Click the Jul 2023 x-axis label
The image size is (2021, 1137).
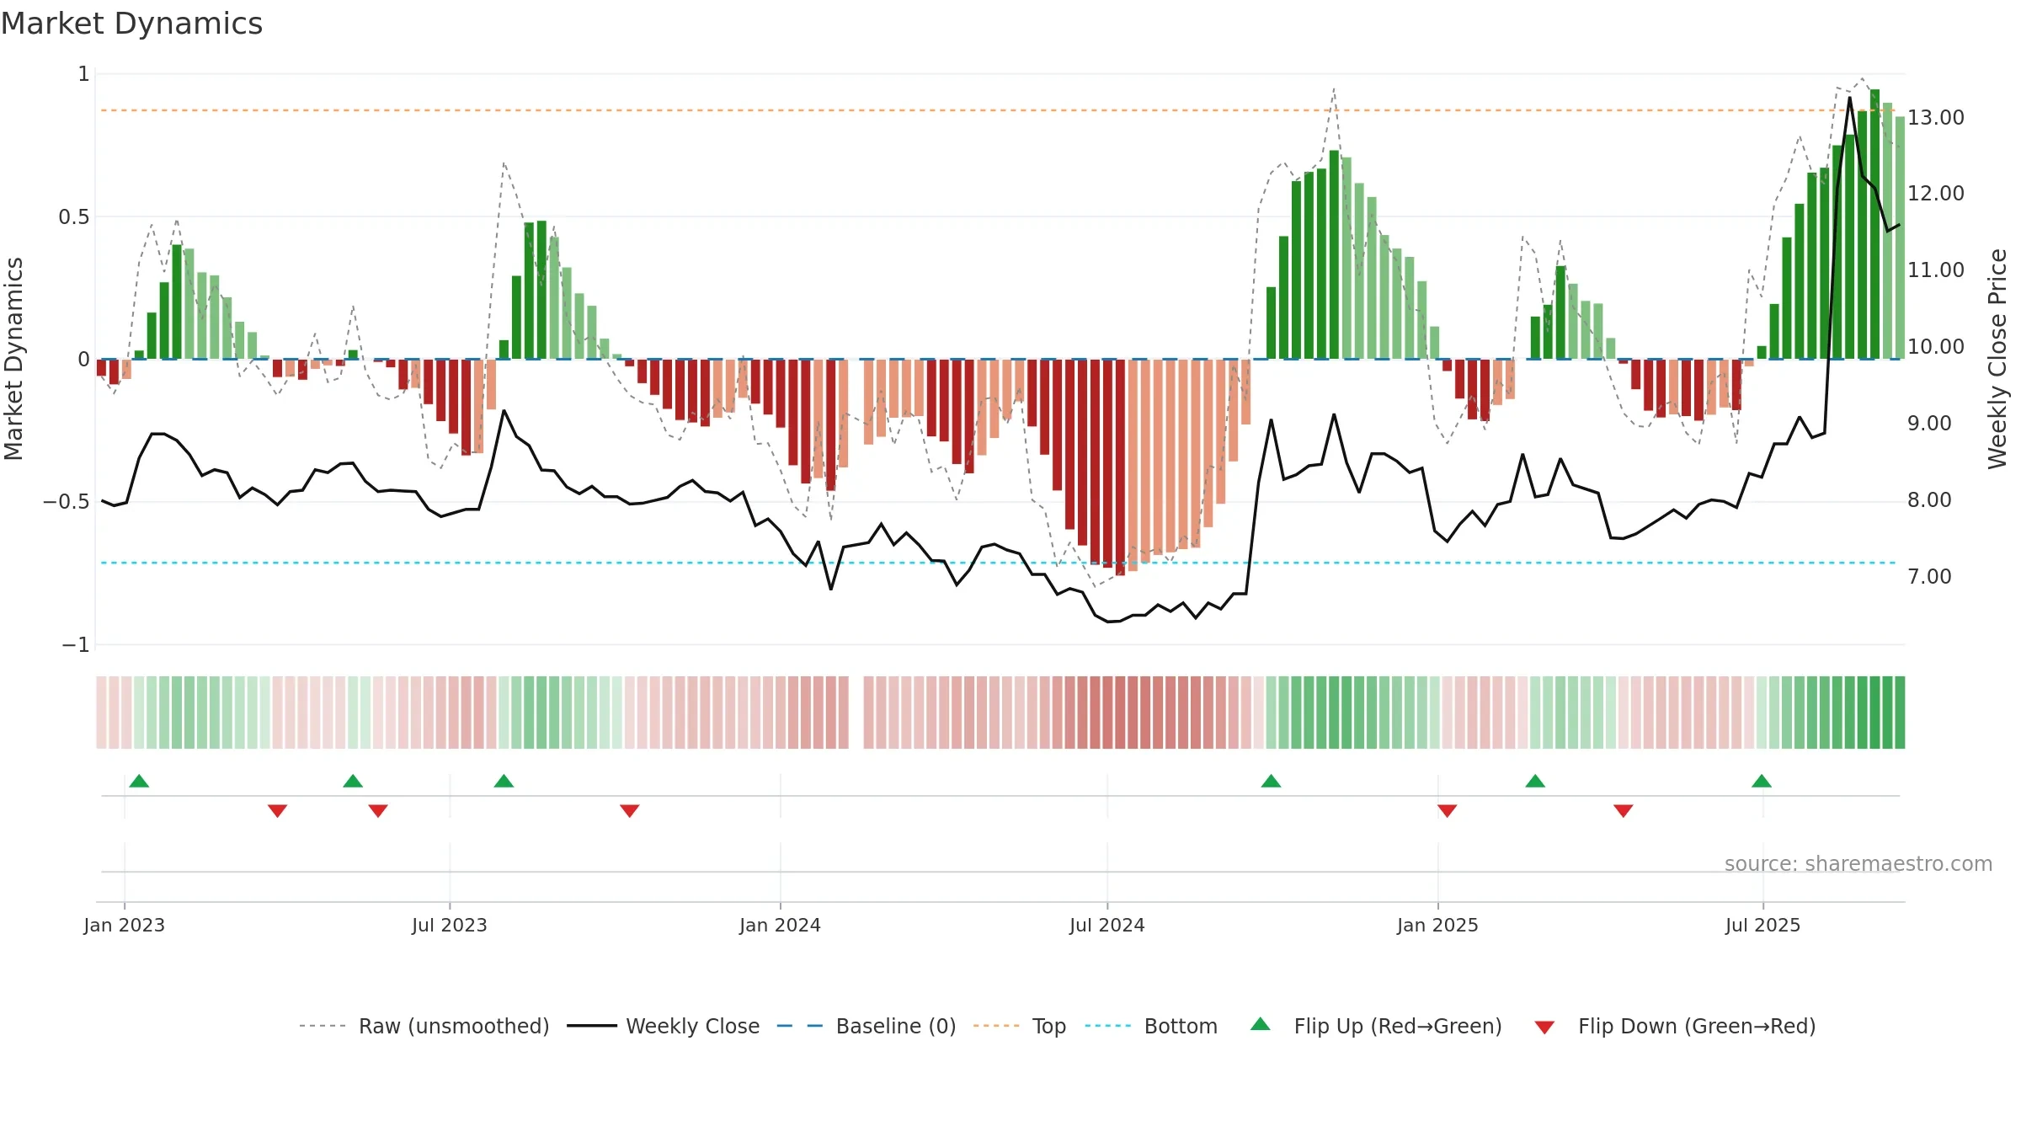tap(450, 925)
